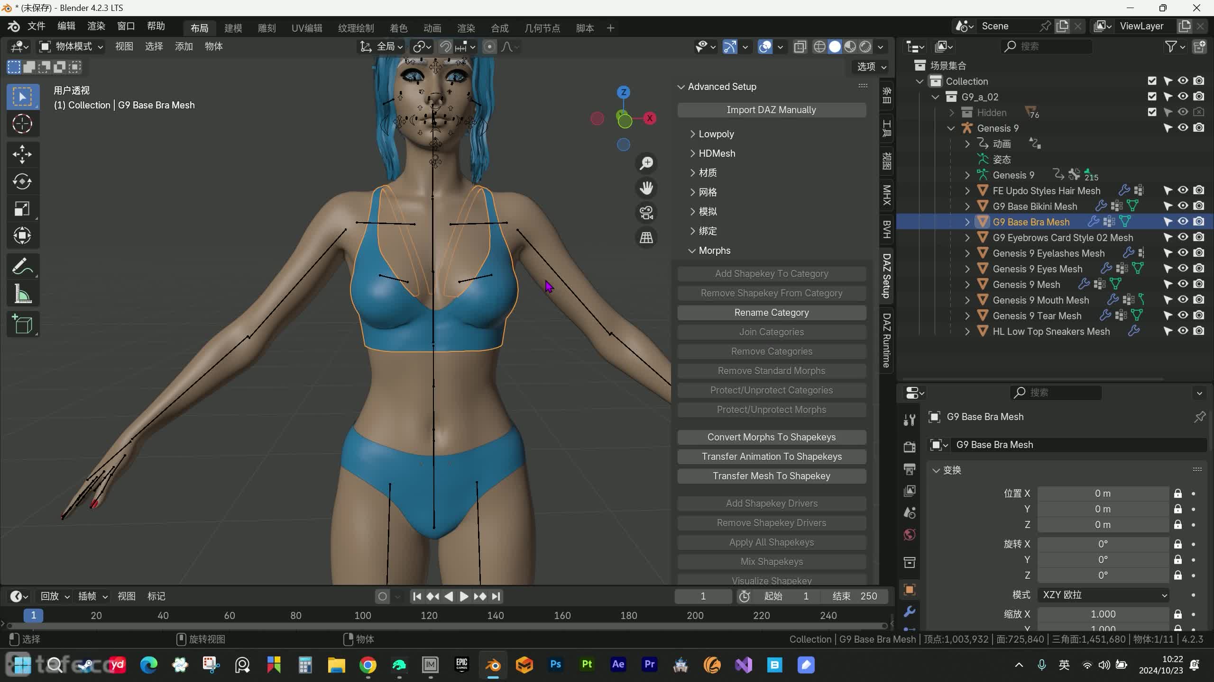The image size is (1214, 682).
Task: Open the Render properties tab
Action: pyautogui.click(x=909, y=446)
